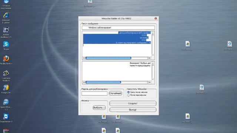The height and width of the screenshot is (133, 237).
Task: Select the OpenOffice 3.3 desktop icon
Action: click(6, 105)
